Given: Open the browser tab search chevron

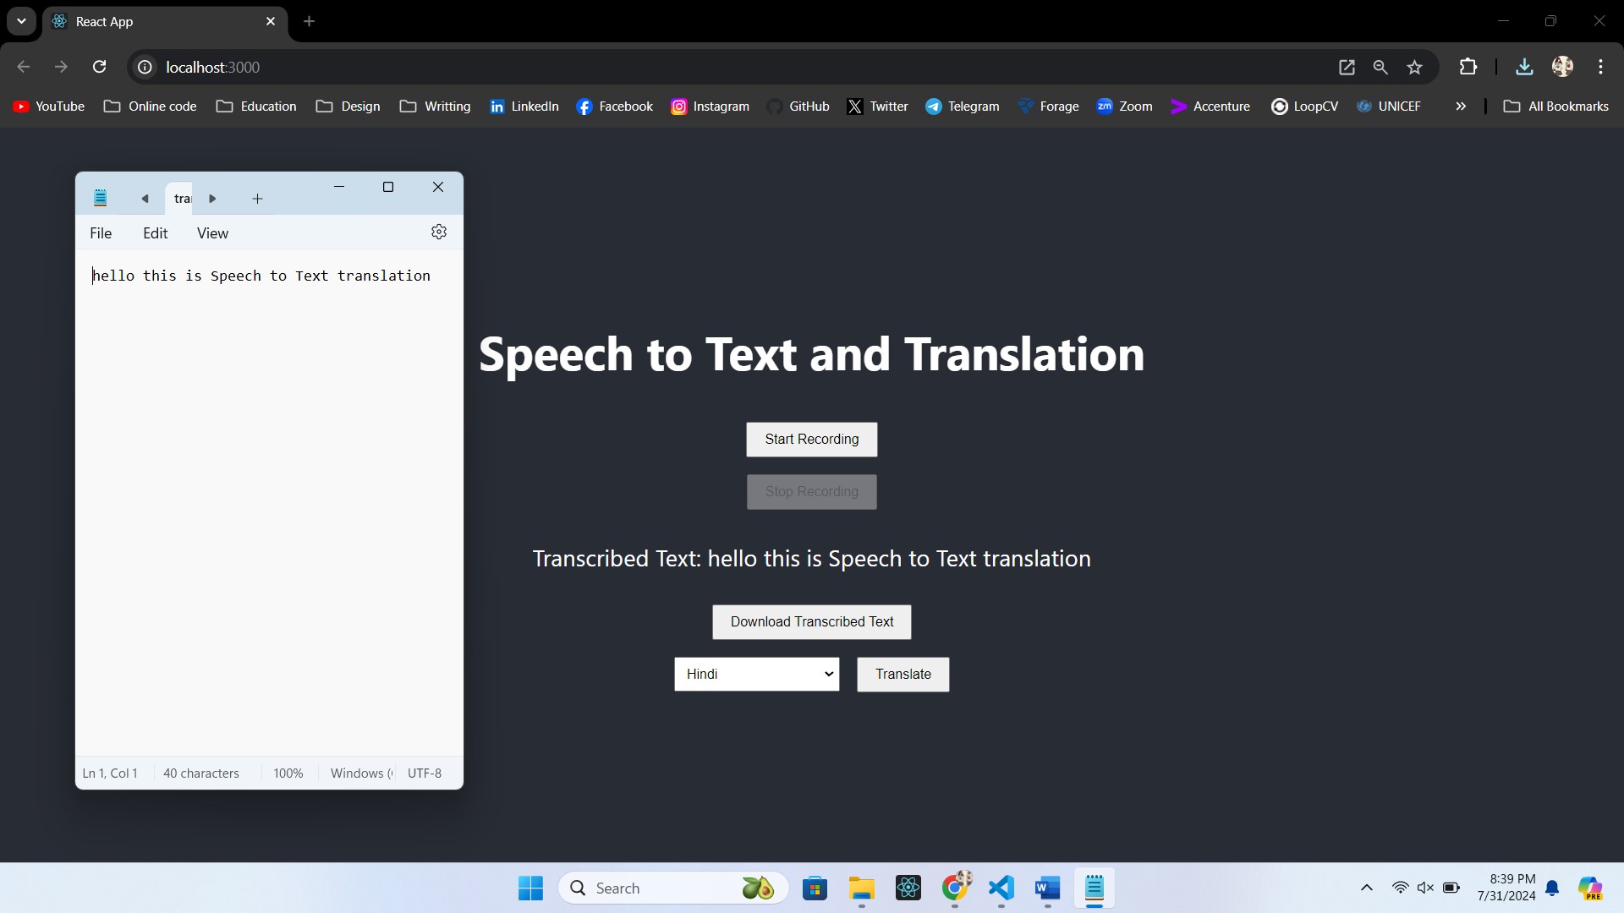Looking at the screenshot, I should [21, 20].
